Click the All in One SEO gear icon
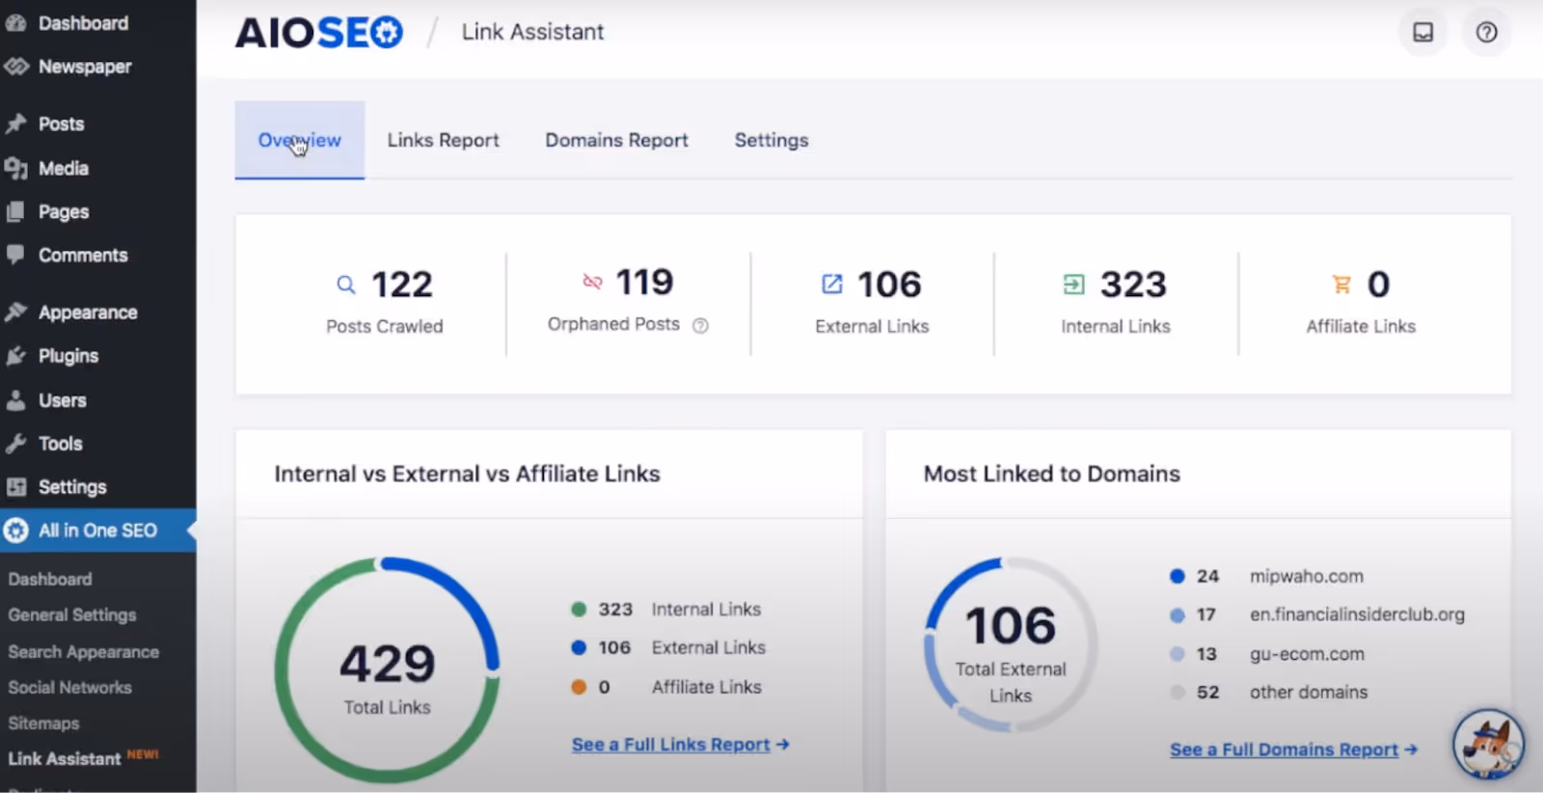The height and width of the screenshot is (793, 1543). coord(15,530)
